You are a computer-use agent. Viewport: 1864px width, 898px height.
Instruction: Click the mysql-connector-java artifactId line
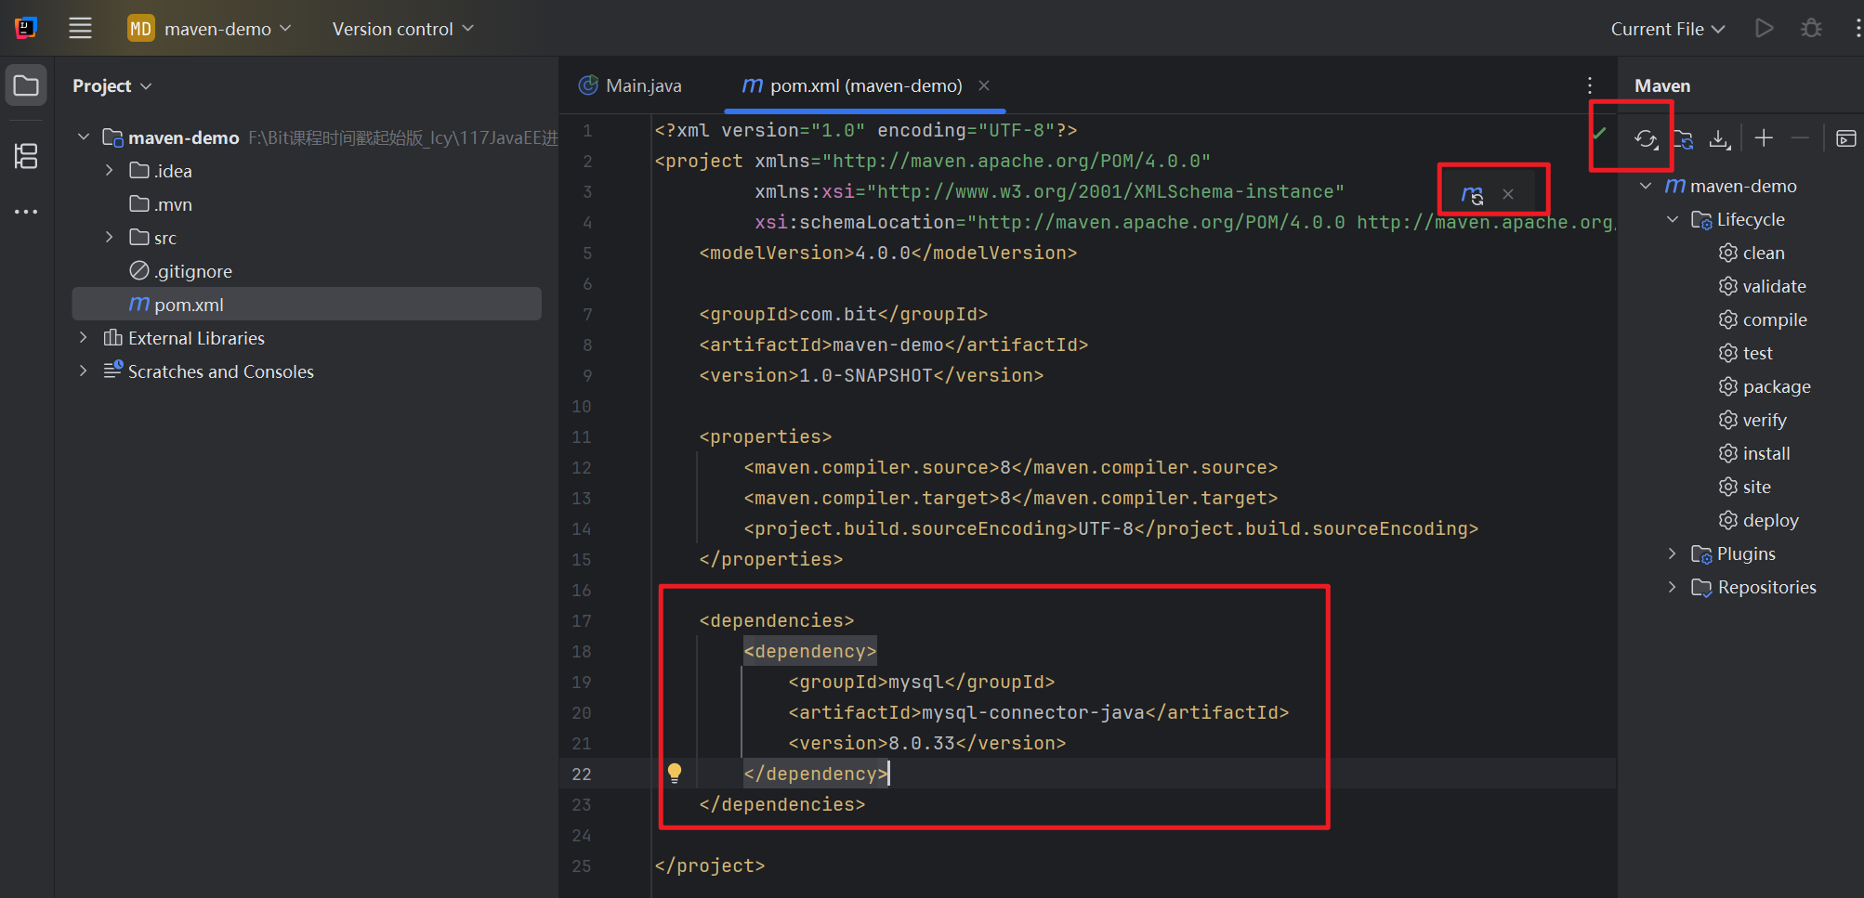click(x=1039, y=712)
